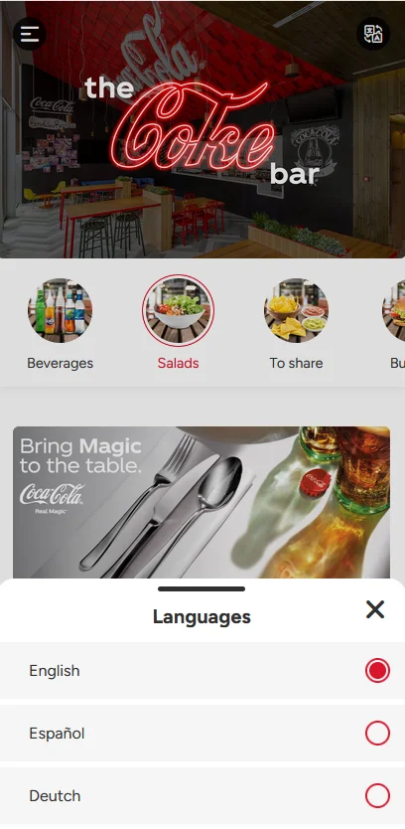The height and width of the screenshot is (829, 405).
Task: Open the hamburger menu icon
Action: tap(30, 34)
